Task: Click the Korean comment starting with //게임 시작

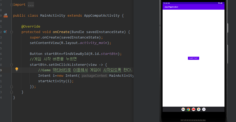Action: click(53, 59)
